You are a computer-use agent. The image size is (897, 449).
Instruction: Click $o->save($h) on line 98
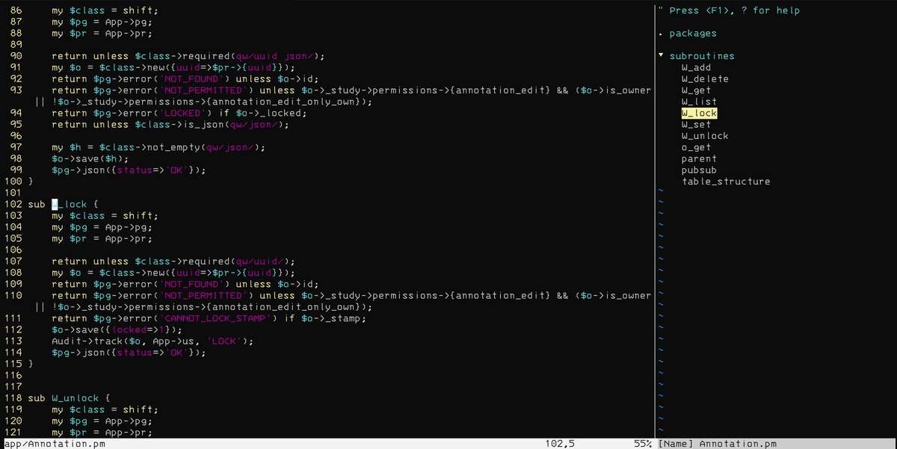(90, 158)
